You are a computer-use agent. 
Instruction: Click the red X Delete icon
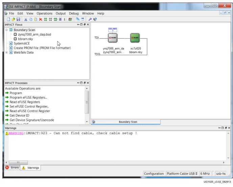coord(41,19)
